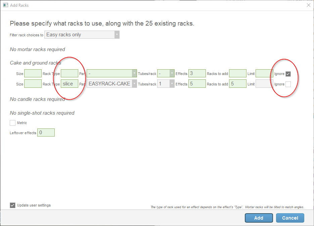Close the Add Racks dialog
This screenshot has height=226, width=314.
(308, 5)
